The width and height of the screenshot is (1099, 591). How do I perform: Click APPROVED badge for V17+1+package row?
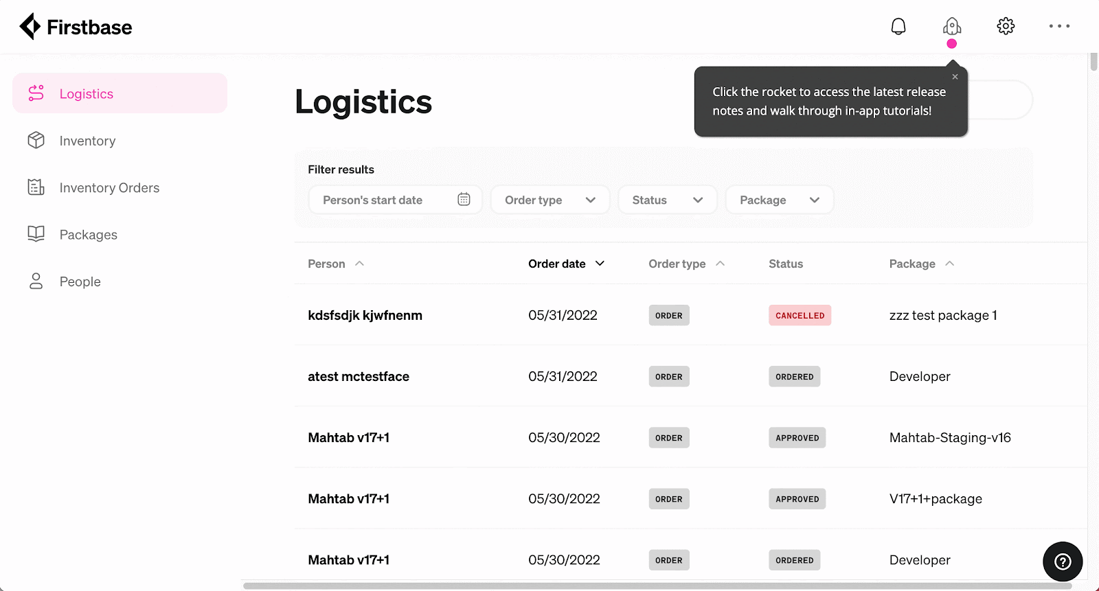point(797,498)
